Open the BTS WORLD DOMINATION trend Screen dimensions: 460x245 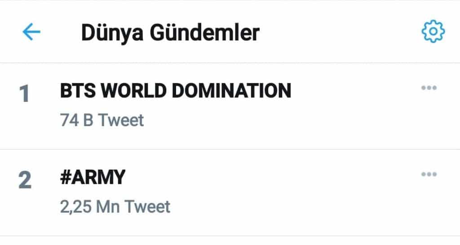click(x=175, y=91)
